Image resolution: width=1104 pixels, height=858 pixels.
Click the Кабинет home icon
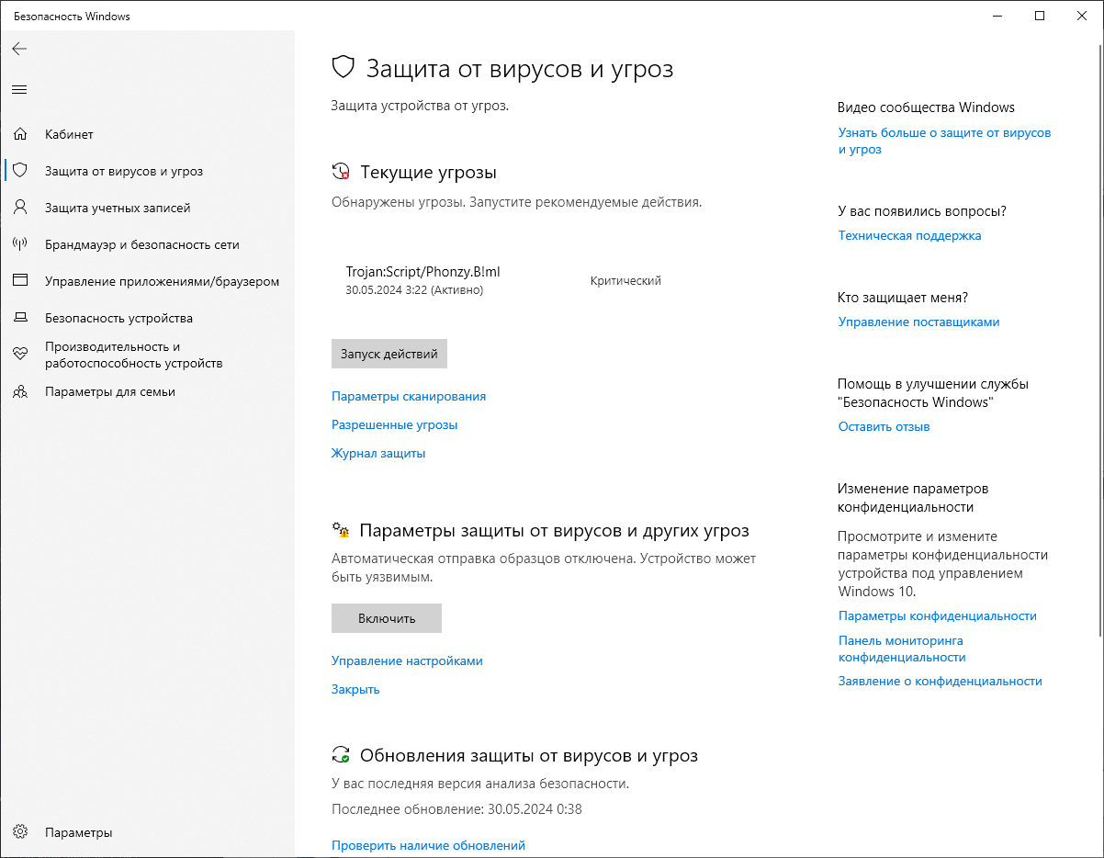[20, 134]
